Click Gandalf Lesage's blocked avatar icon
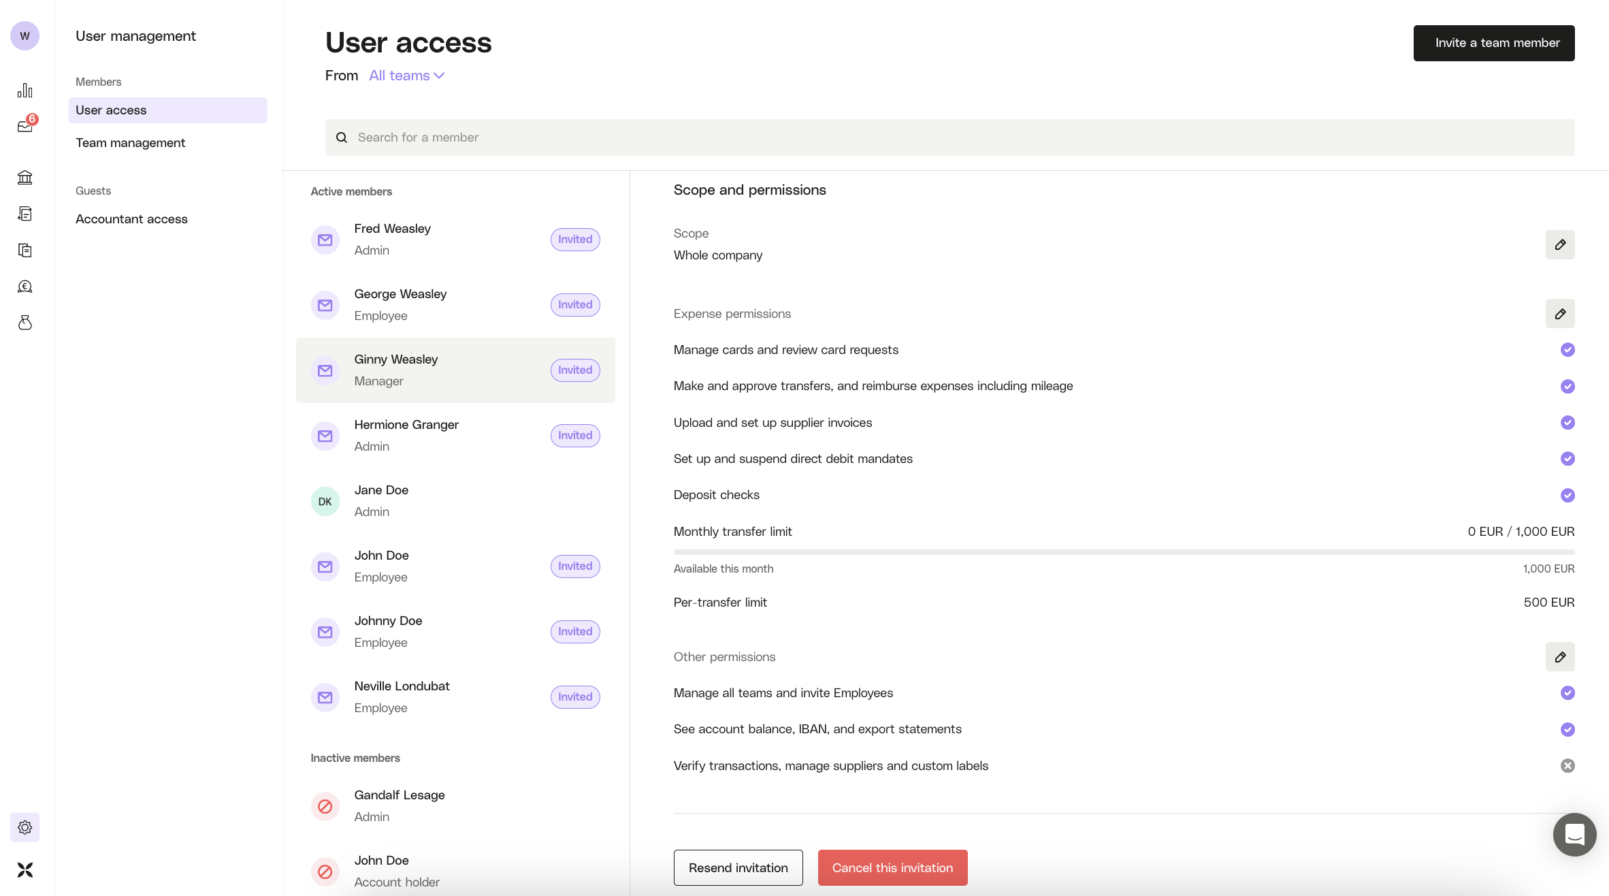 (x=325, y=806)
